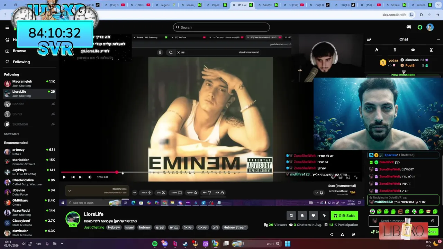Click the Kick green logo icon in header

pos(420,27)
